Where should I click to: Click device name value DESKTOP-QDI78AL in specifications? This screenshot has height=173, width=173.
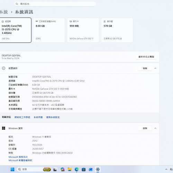click(x=42, y=77)
